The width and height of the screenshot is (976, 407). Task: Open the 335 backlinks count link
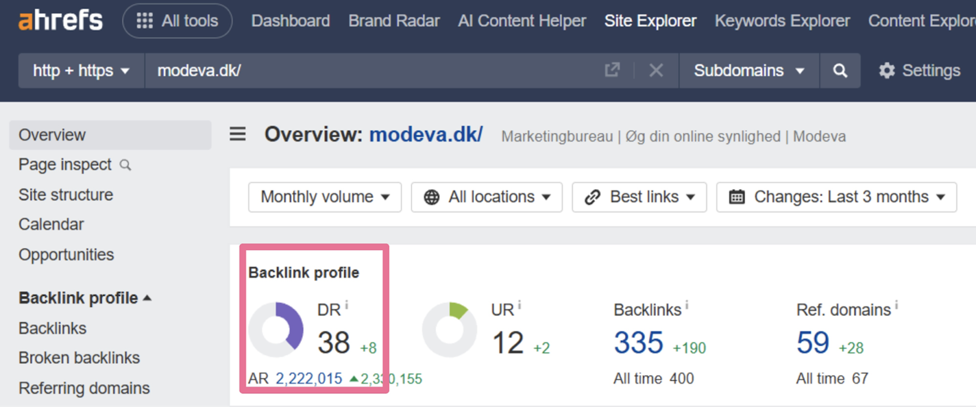[638, 343]
